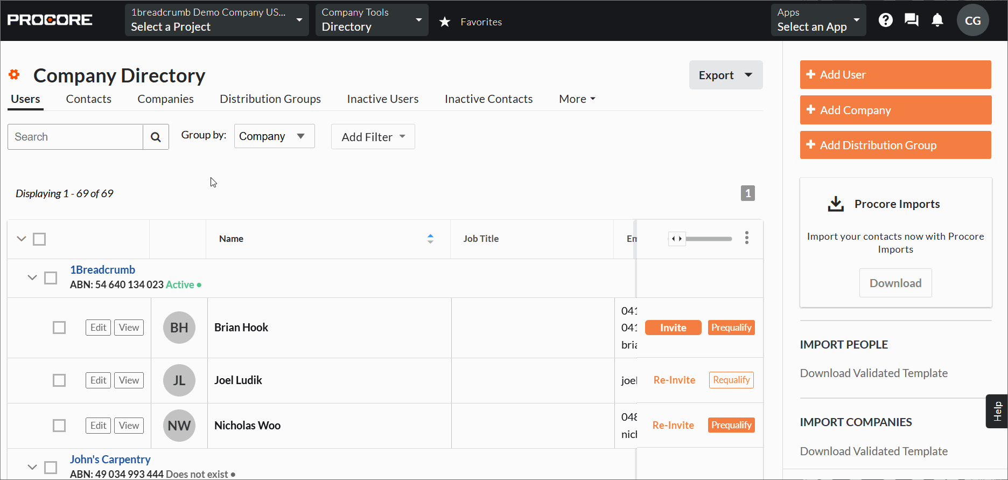Open table options vertical dots menu
1008x480 pixels.
point(746,238)
